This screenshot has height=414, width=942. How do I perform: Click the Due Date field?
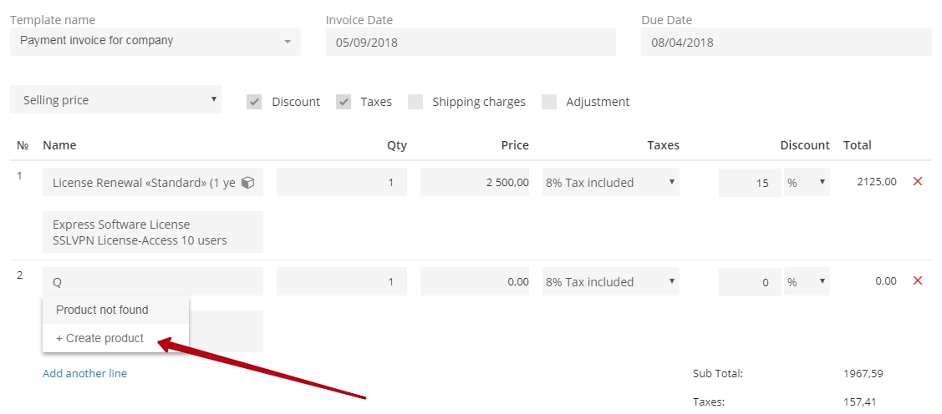pyautogui.click(x=787, y=42)
